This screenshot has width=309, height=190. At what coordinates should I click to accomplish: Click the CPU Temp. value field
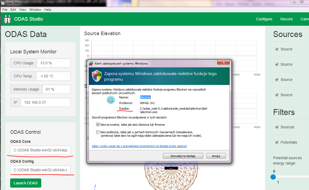pyautogui.click(x=53, y=76)
